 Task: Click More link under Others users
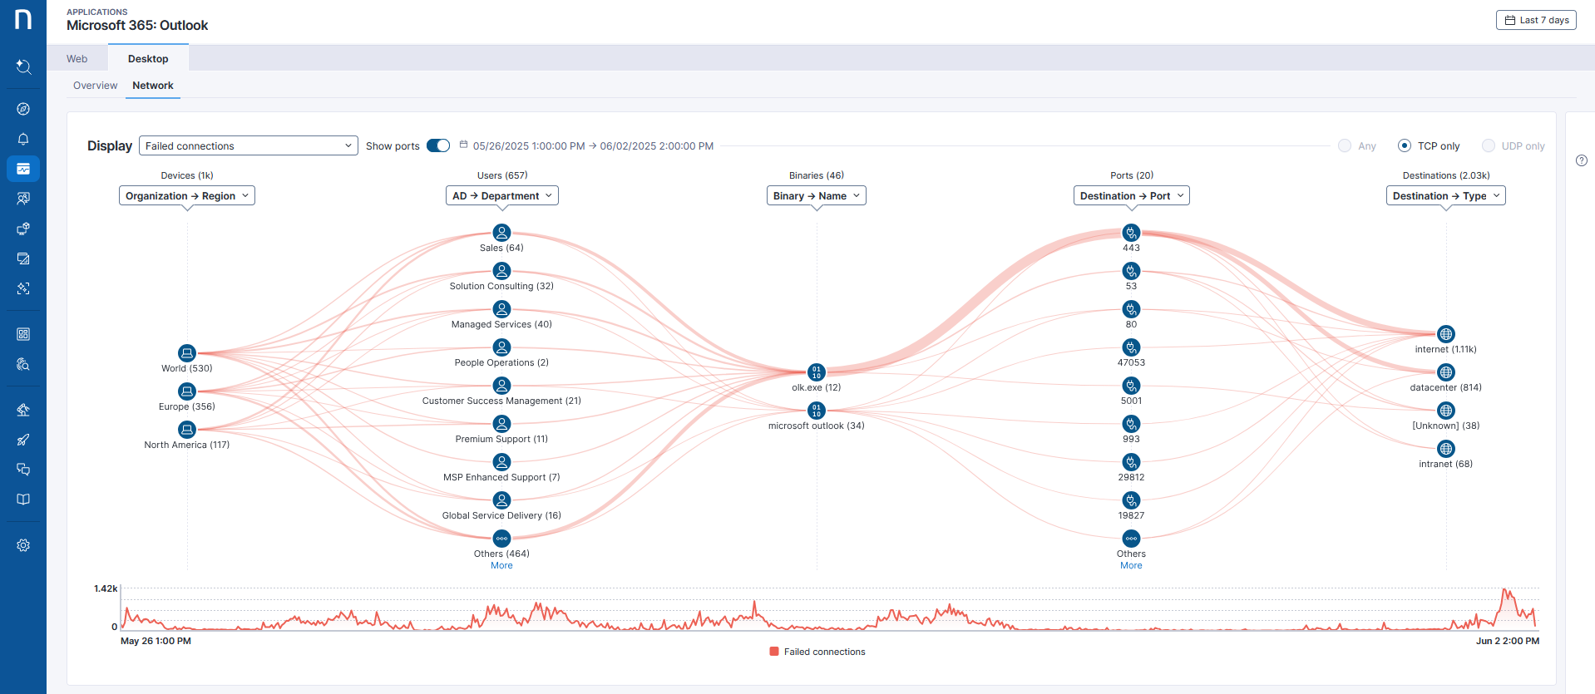[501, 565]
